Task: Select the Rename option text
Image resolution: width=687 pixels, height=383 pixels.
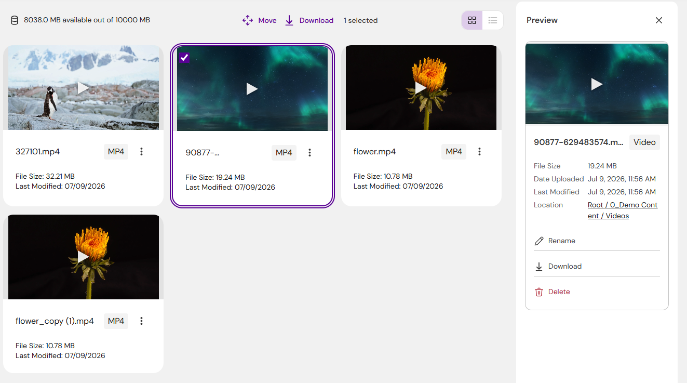Action: 562,241
